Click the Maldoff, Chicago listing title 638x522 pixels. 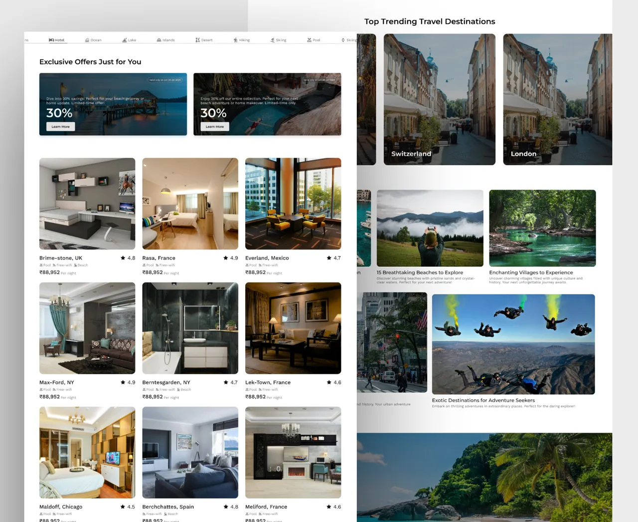pyautogui.click(x=61, y=507)
